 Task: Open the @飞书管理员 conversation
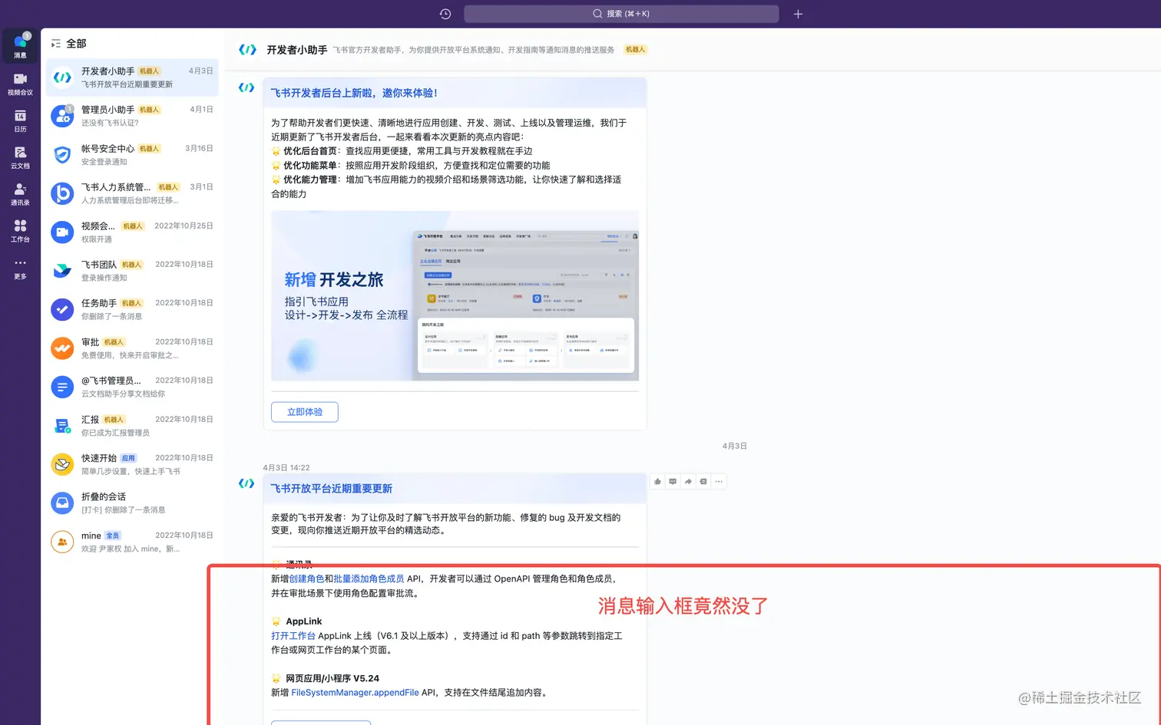click(x=132, y=387)
